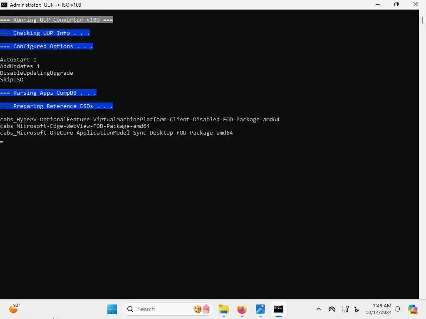Image resolution: width=426 pixels, height=319 pixels.
Task: Open the network display tray icon
Action: (345, 309)
